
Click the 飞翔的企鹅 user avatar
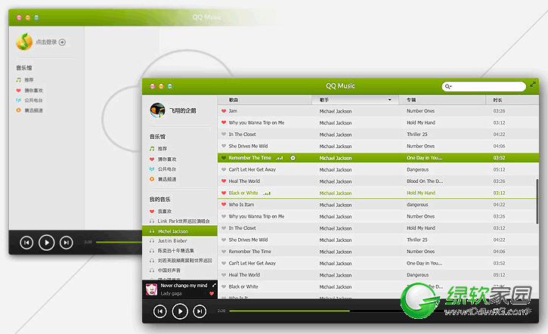[158, 110]
